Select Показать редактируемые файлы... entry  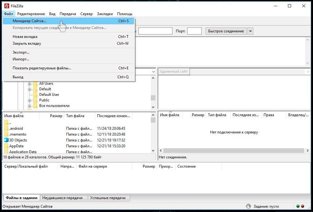coord(69,68)
